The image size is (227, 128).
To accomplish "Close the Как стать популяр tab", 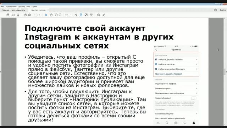I will coord(48,10).
